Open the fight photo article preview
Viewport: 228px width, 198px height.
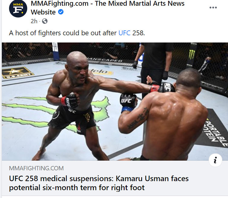[x=115, y=102]
